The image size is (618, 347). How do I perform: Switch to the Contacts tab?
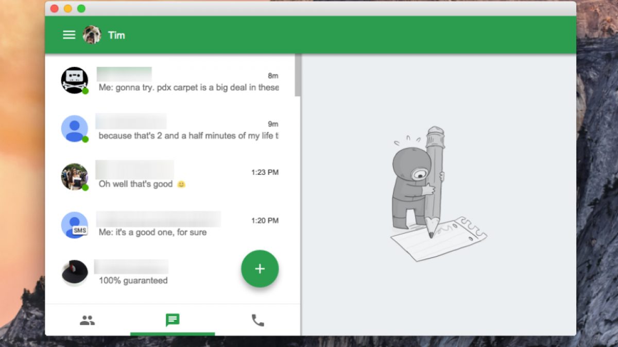point(87,321)
